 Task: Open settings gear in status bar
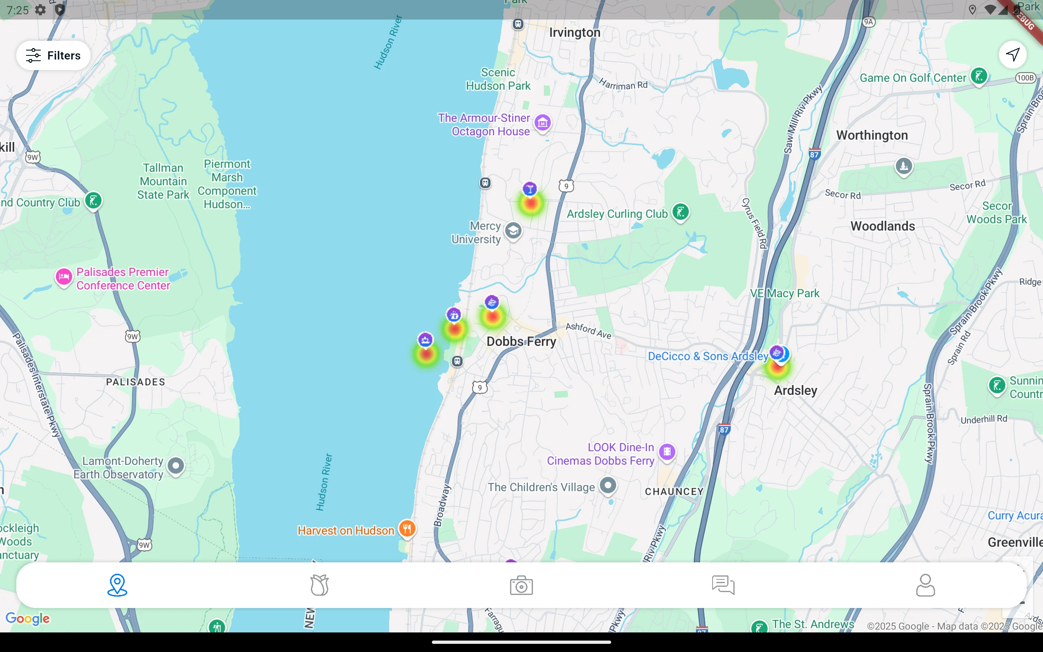[40, 10]
